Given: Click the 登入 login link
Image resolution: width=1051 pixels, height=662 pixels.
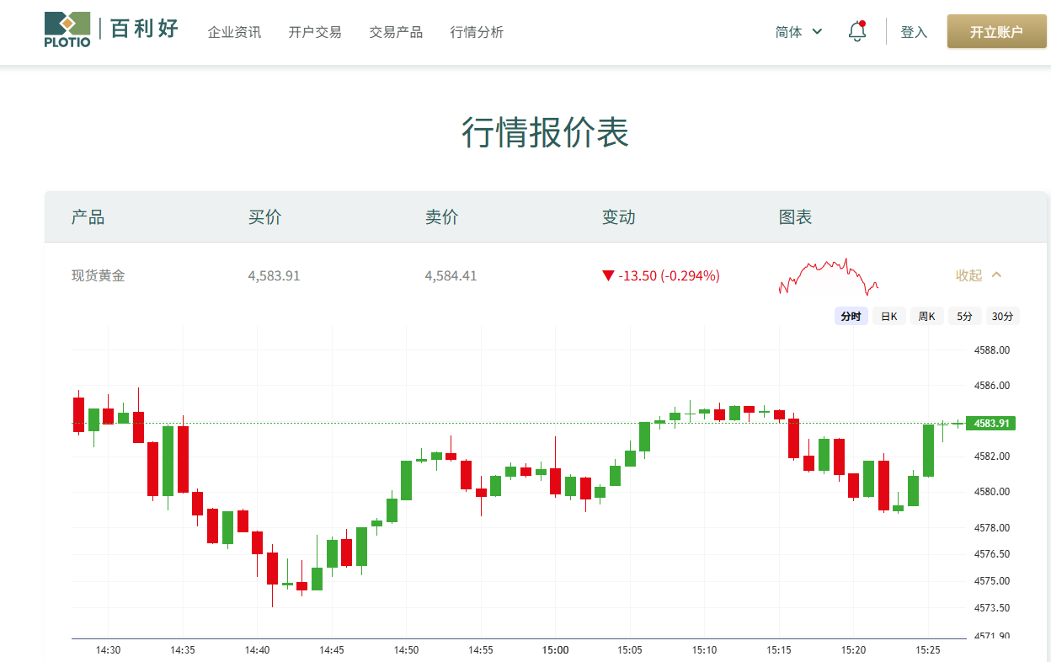Looking at the screenshot, I should click(x=914, y=31).
